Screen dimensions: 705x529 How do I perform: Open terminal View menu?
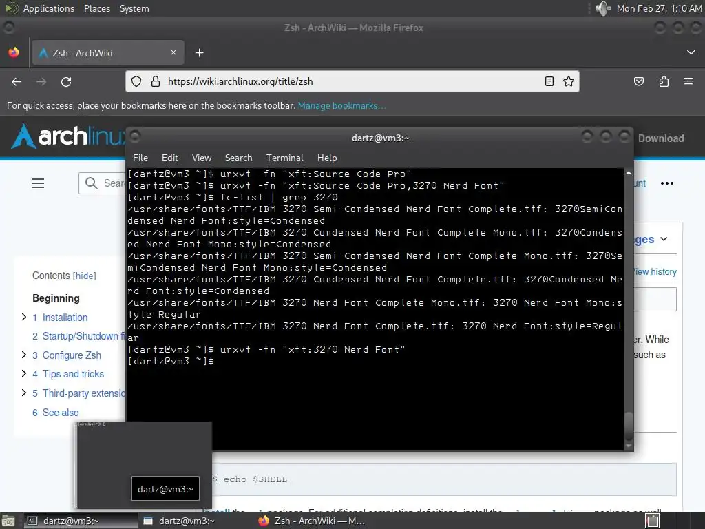202,158
